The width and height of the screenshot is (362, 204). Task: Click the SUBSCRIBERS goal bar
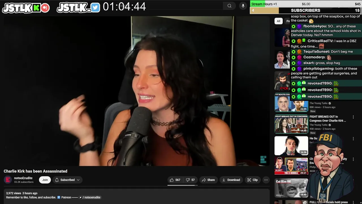coord(305,10)
